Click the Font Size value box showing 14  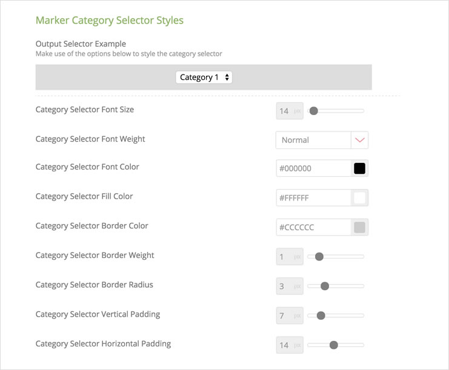(284, 111)
